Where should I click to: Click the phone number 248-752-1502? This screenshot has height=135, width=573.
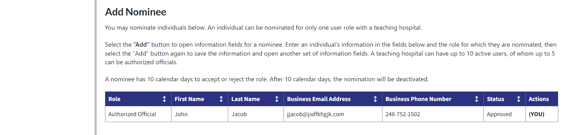pyautogui.click(x=402, y=114)
